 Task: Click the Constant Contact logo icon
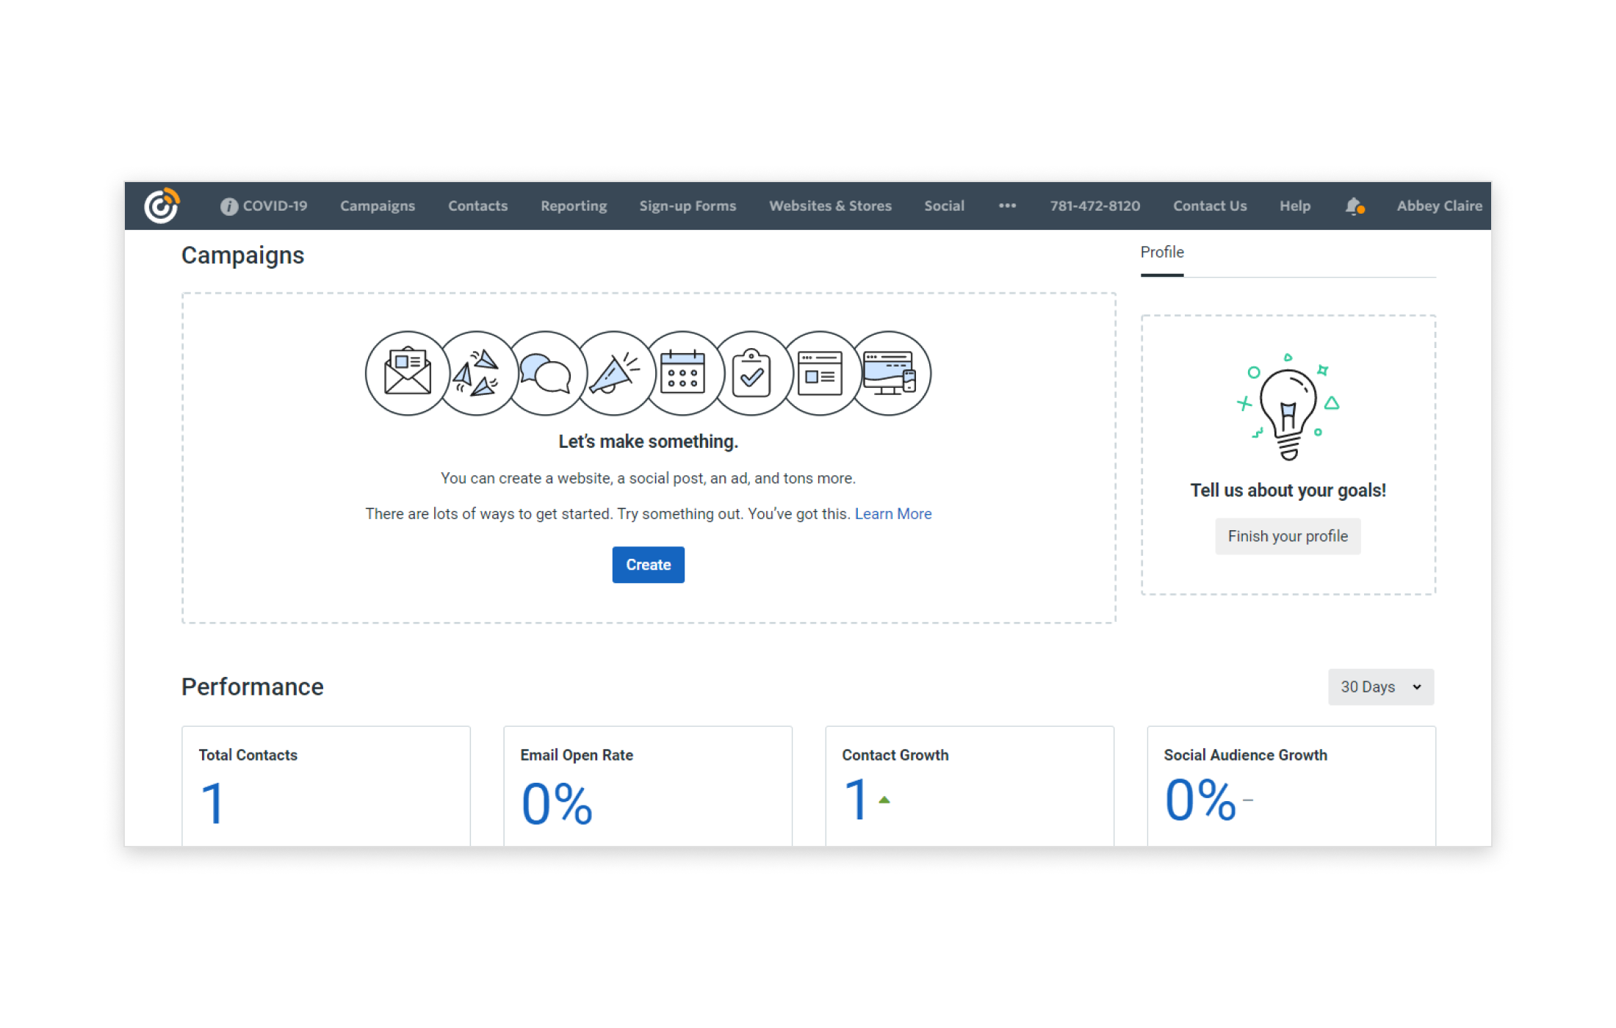(162, 206)
